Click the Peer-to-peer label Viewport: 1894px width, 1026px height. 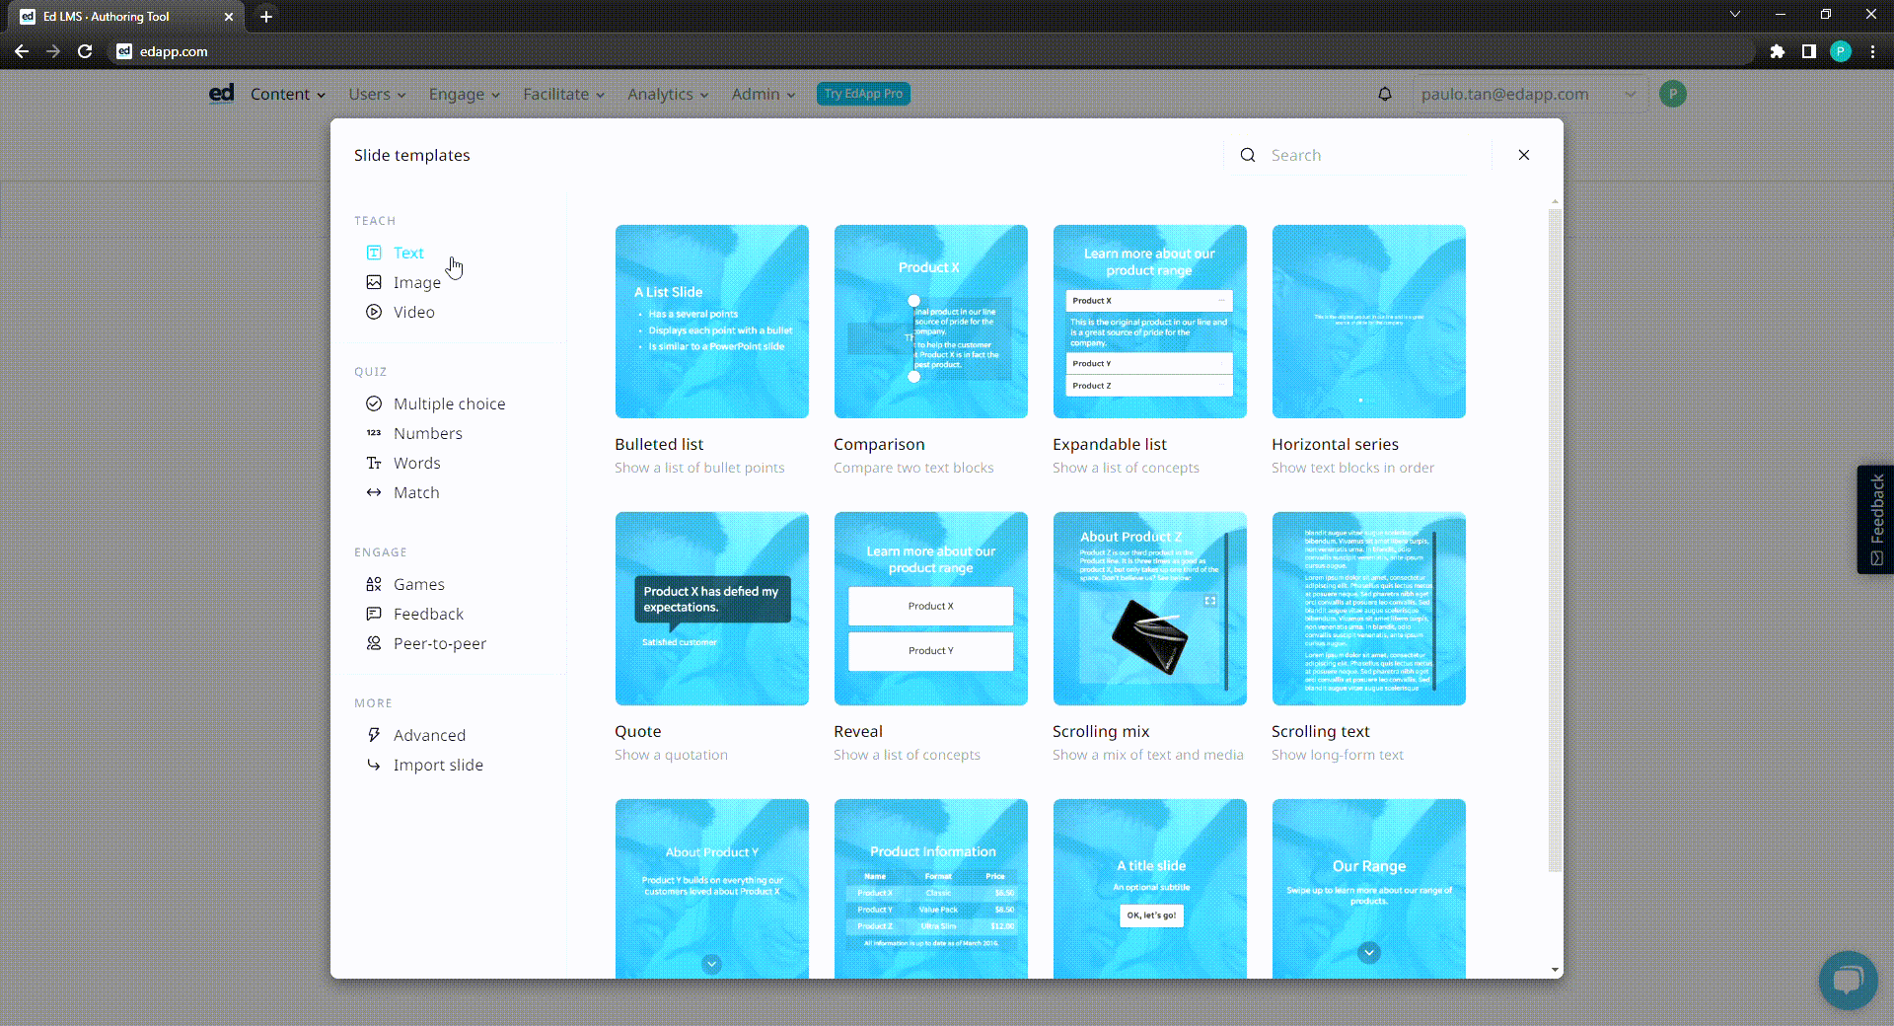pos(440,643)
